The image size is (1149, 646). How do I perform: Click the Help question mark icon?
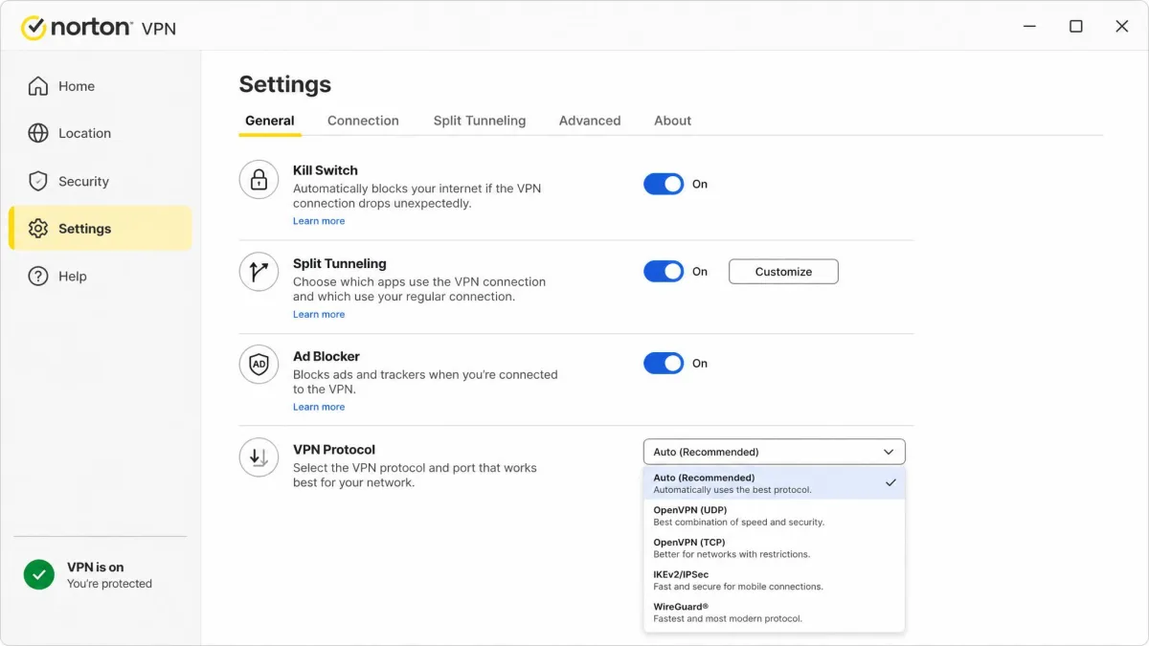[x=38, y=277]
